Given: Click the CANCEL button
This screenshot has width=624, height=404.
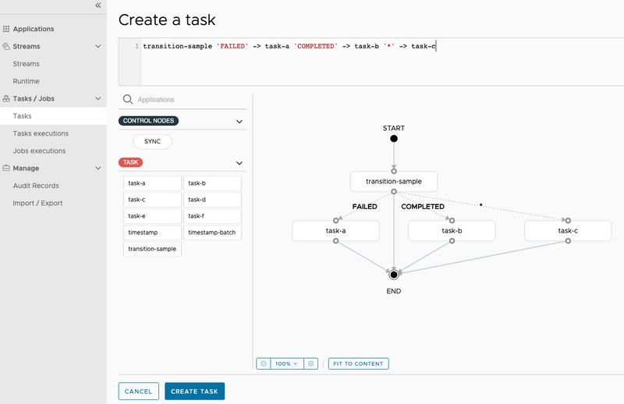Looking at the screenshot, I should (x=139, y=392).
